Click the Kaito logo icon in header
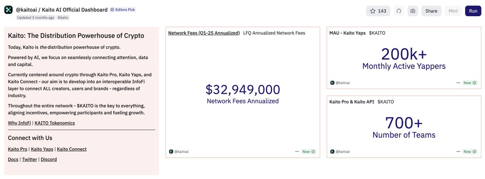The height and width of the screenshot is (179, 485). [x=8, y=10]
